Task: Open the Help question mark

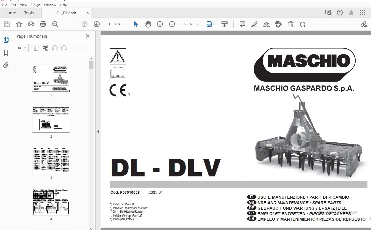Action: [x=340, y=13]
